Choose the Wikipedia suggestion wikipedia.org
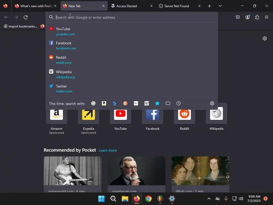Image resolution: width=273 pixels, height=205 pixels. (x=132, y=74)
